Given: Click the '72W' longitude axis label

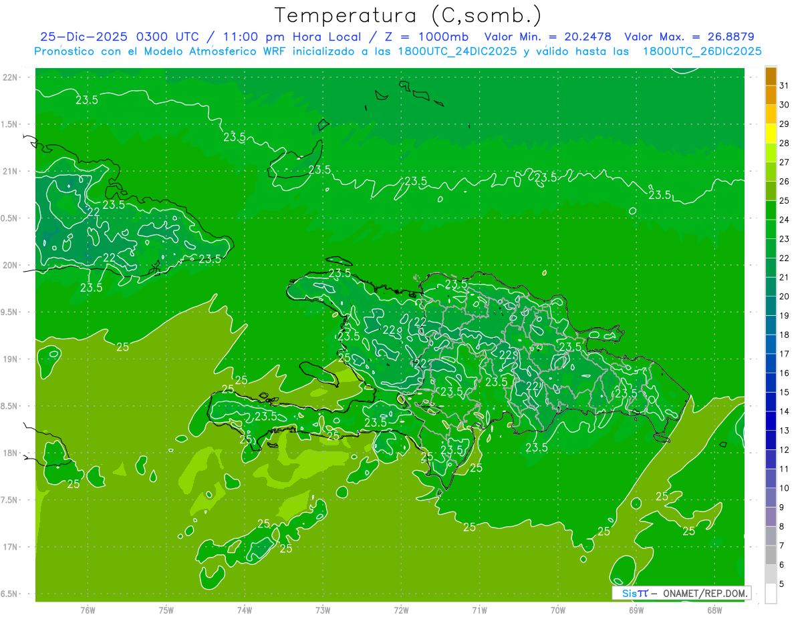Looking at the screenshot, I should pos(401,610).
